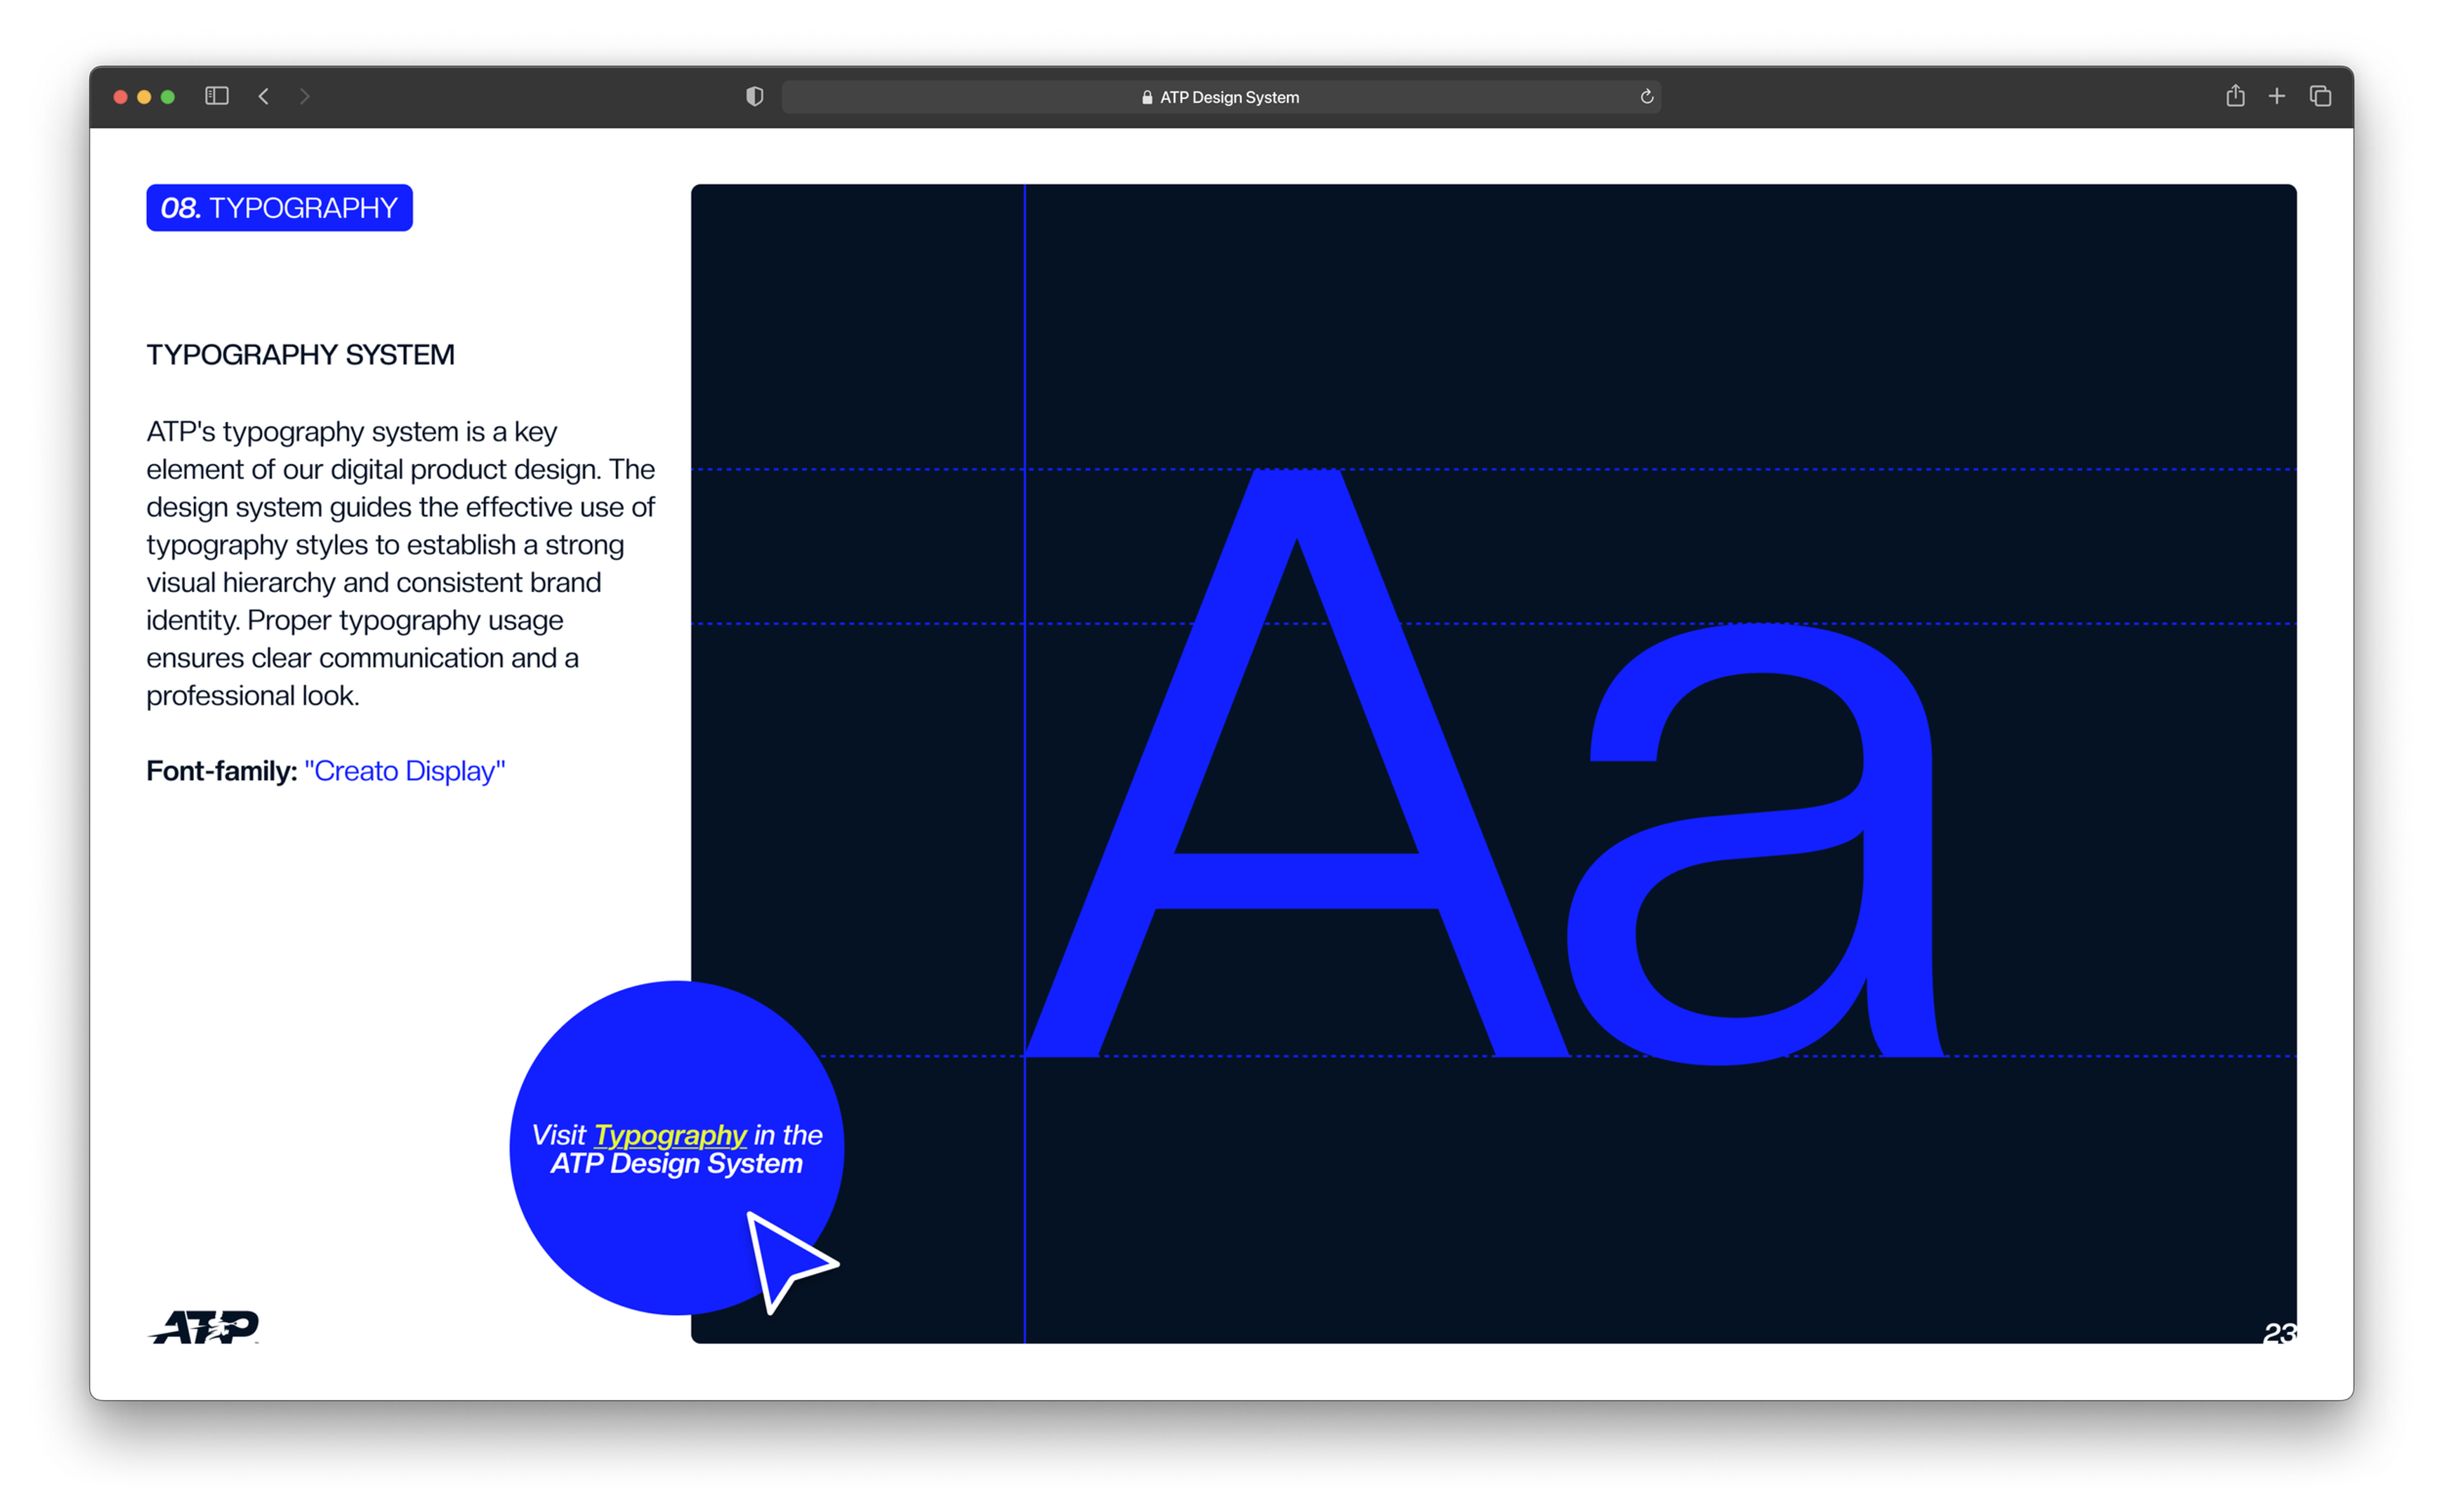The width and height of the screenshot is (2442, 1512).
Task: Click the lock icon in address bar
Action: [1147, 97]
